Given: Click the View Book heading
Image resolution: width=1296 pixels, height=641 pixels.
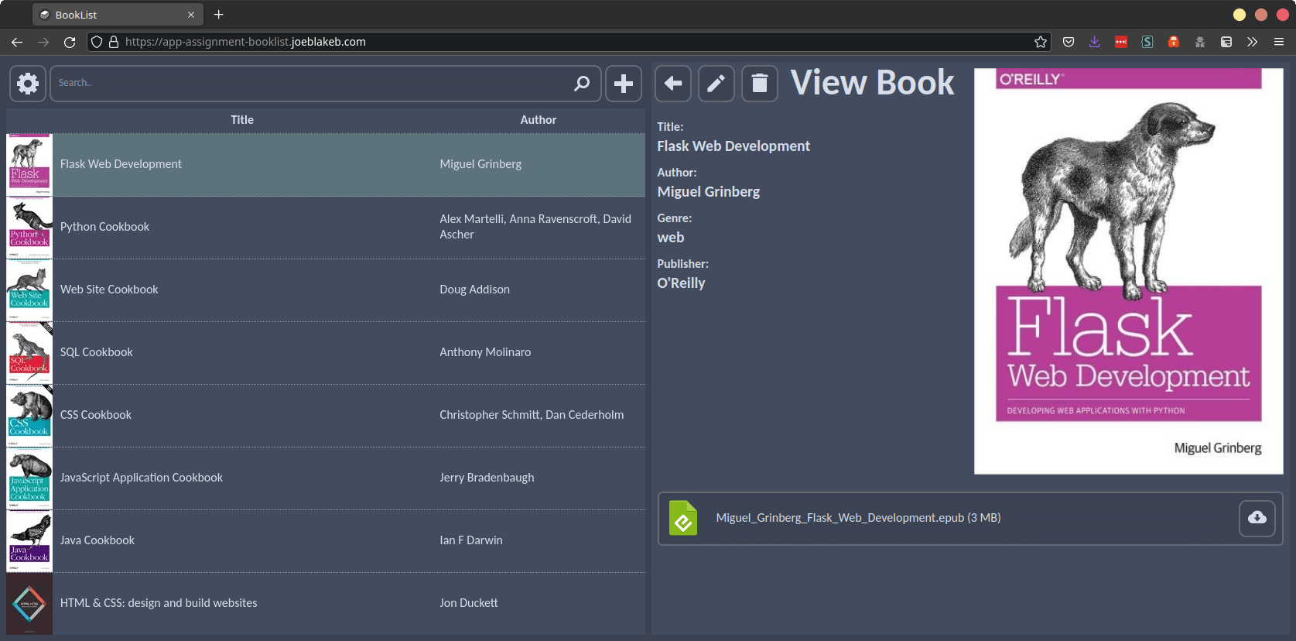Looking at the screenshot, I should coord(872,82).
